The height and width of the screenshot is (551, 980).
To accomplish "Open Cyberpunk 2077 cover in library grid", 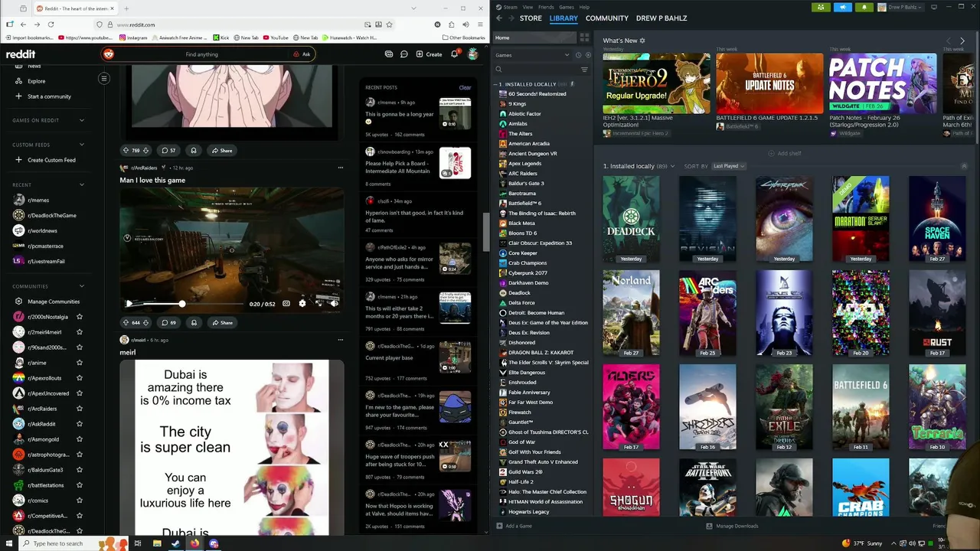I will coord(784,219).
